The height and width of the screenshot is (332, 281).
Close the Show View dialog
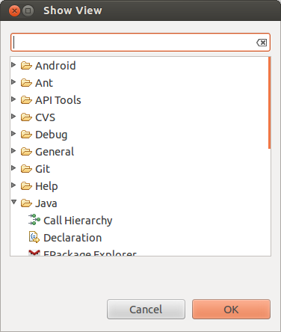[14, 10]
